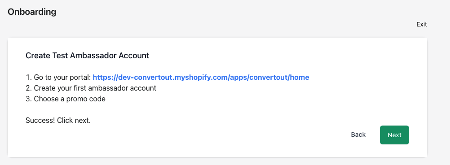Open the dev-convertout portal link

(x=201, y=77)
